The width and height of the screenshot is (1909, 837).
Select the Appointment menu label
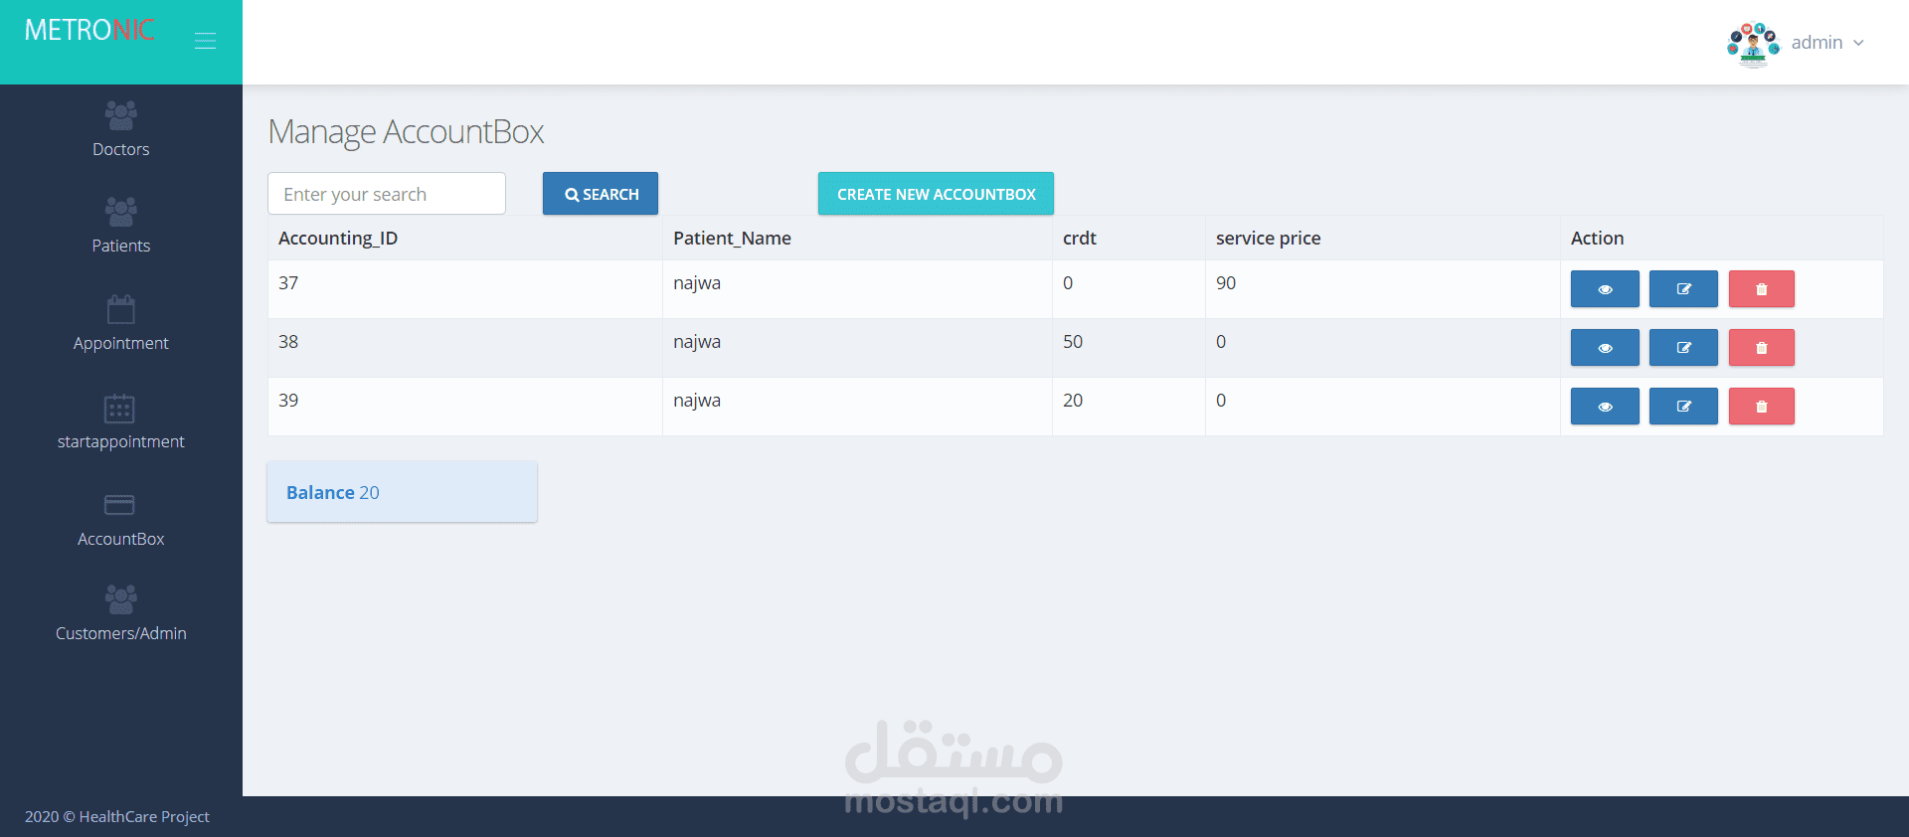(x=121, y=343)
